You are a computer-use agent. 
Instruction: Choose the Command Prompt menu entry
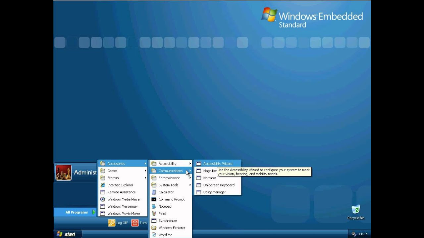(171, 199)
